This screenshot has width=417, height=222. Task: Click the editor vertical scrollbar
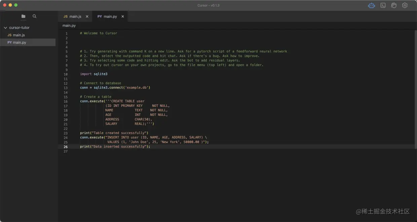pyautogui.click(x=415, y=89)
